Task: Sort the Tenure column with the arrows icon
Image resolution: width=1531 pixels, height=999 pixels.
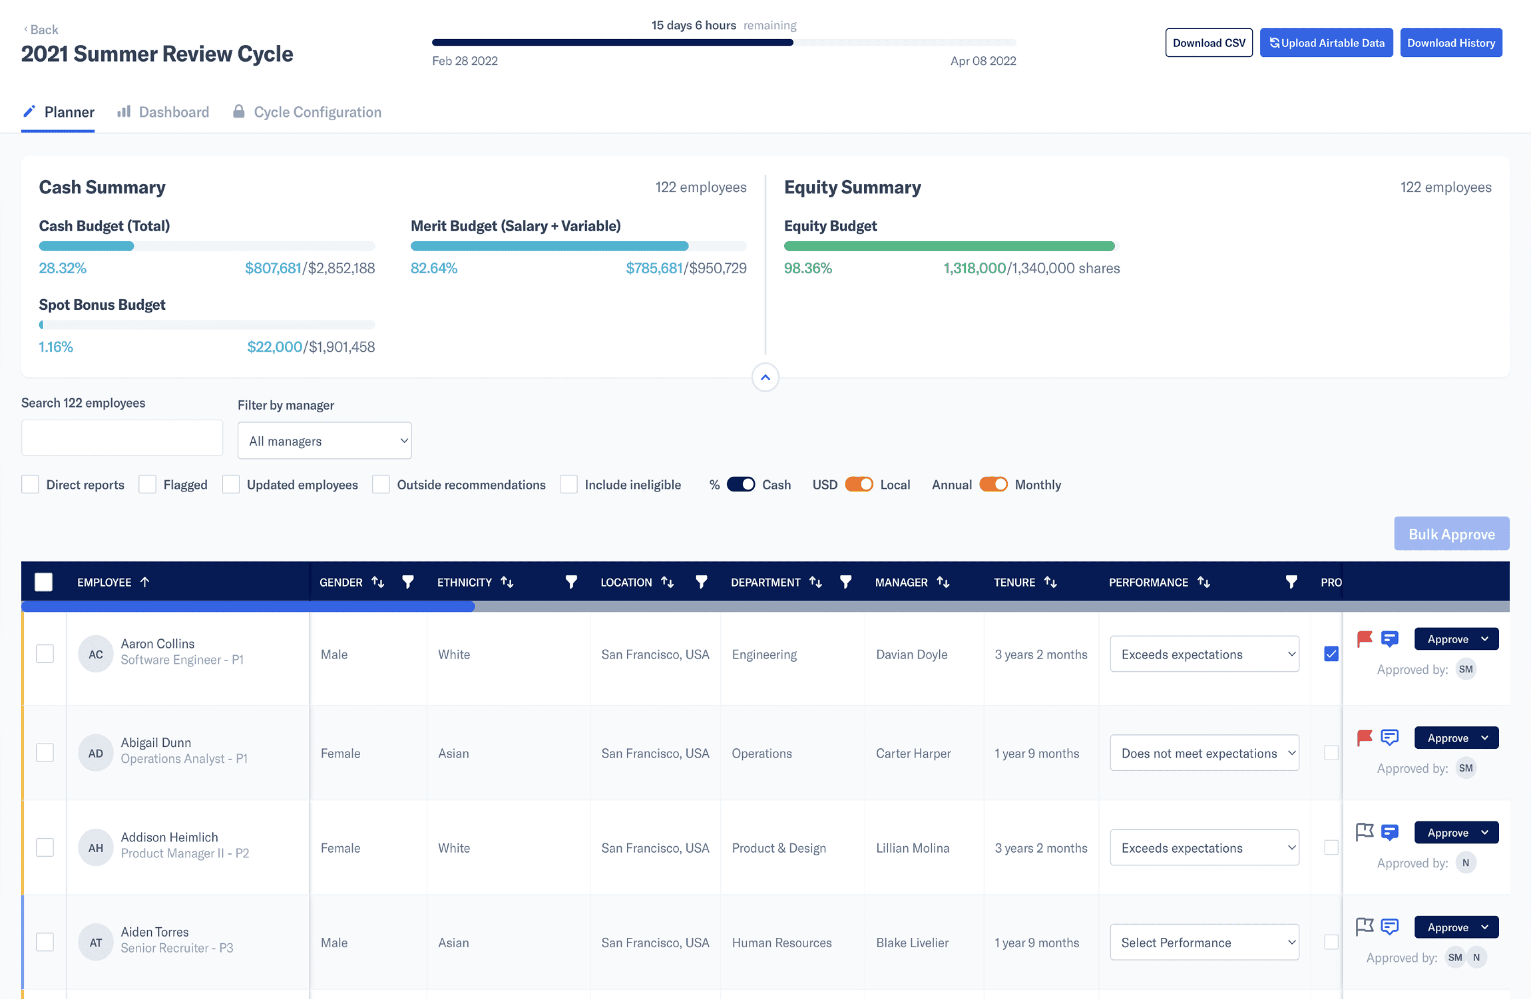Action: tap(1050, 582)
